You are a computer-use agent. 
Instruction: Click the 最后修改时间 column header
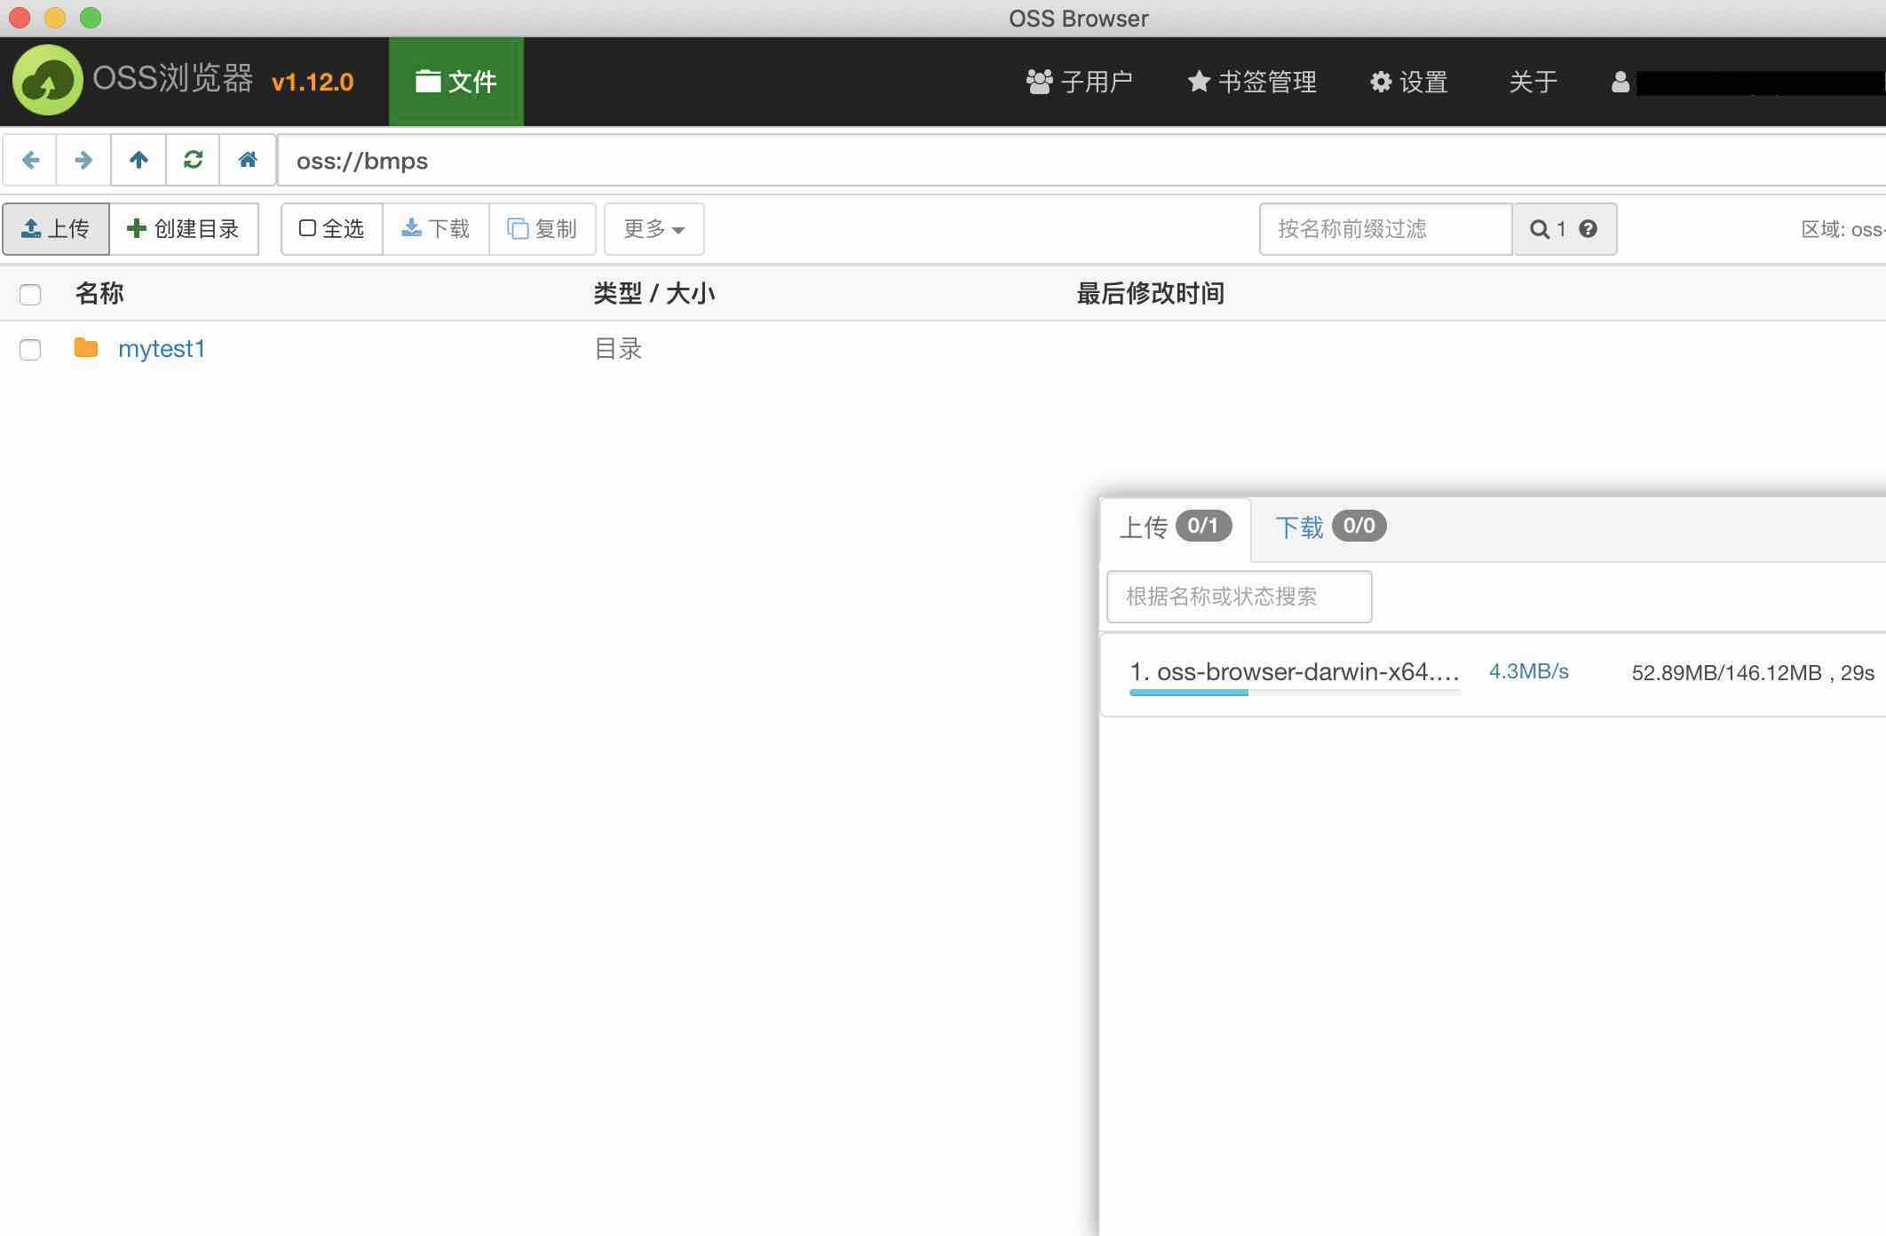(1151, 294)
